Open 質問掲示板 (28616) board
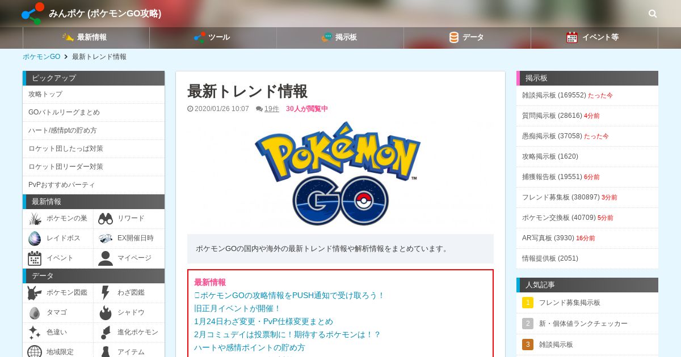 pyautogui.click(x=587, y=116)
